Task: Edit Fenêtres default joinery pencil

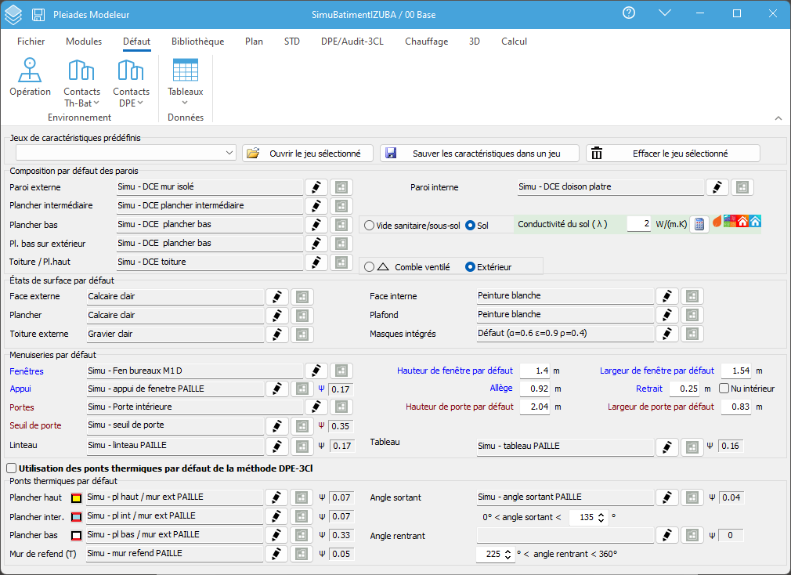Action: 316,371
